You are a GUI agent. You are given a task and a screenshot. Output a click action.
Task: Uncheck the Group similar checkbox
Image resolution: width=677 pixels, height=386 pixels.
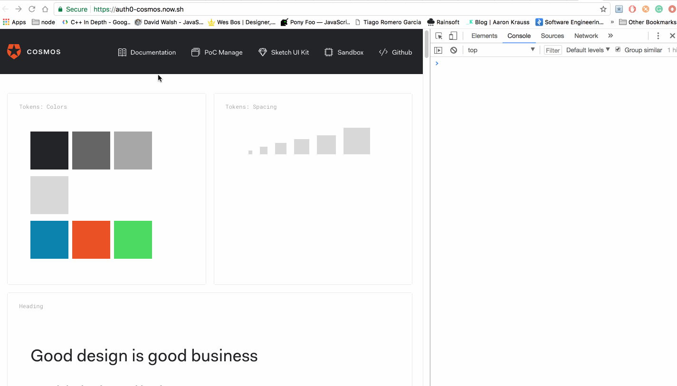(618, 49)
